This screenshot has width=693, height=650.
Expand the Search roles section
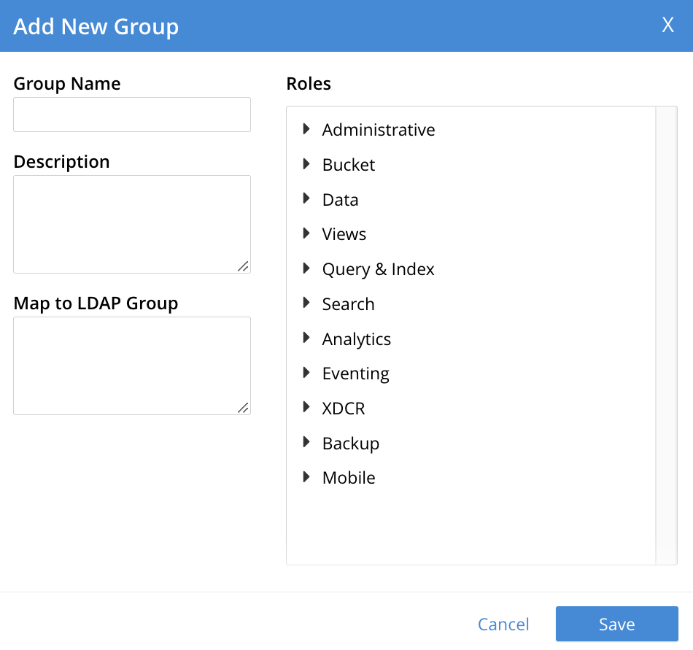tap(306, 303)
